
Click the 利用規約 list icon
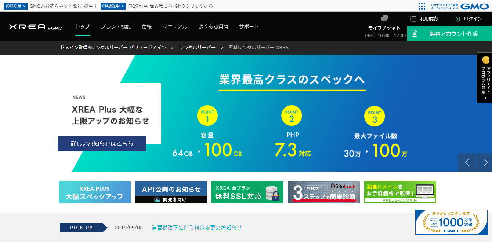[x=413, y=19]
